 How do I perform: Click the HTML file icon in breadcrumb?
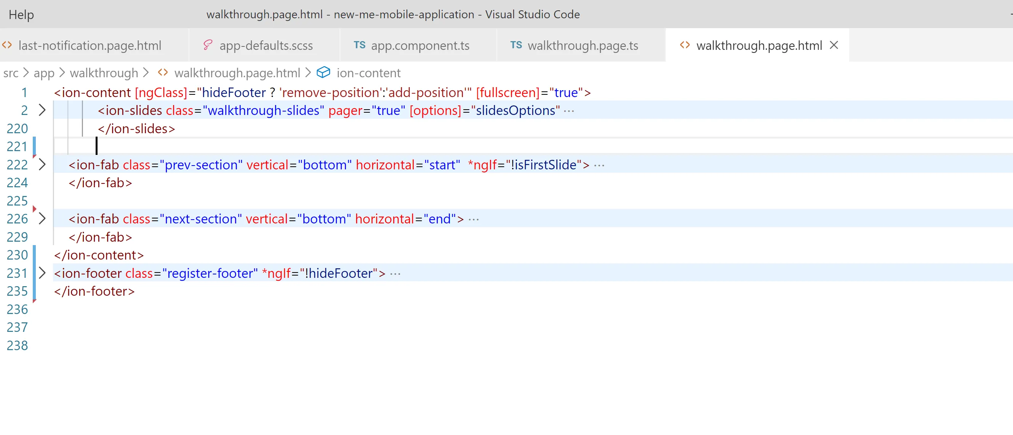click(x=163, y=73)
